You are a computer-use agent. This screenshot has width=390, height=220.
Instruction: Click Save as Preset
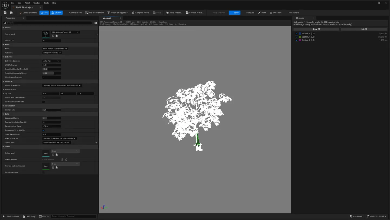tap(194, 13)
